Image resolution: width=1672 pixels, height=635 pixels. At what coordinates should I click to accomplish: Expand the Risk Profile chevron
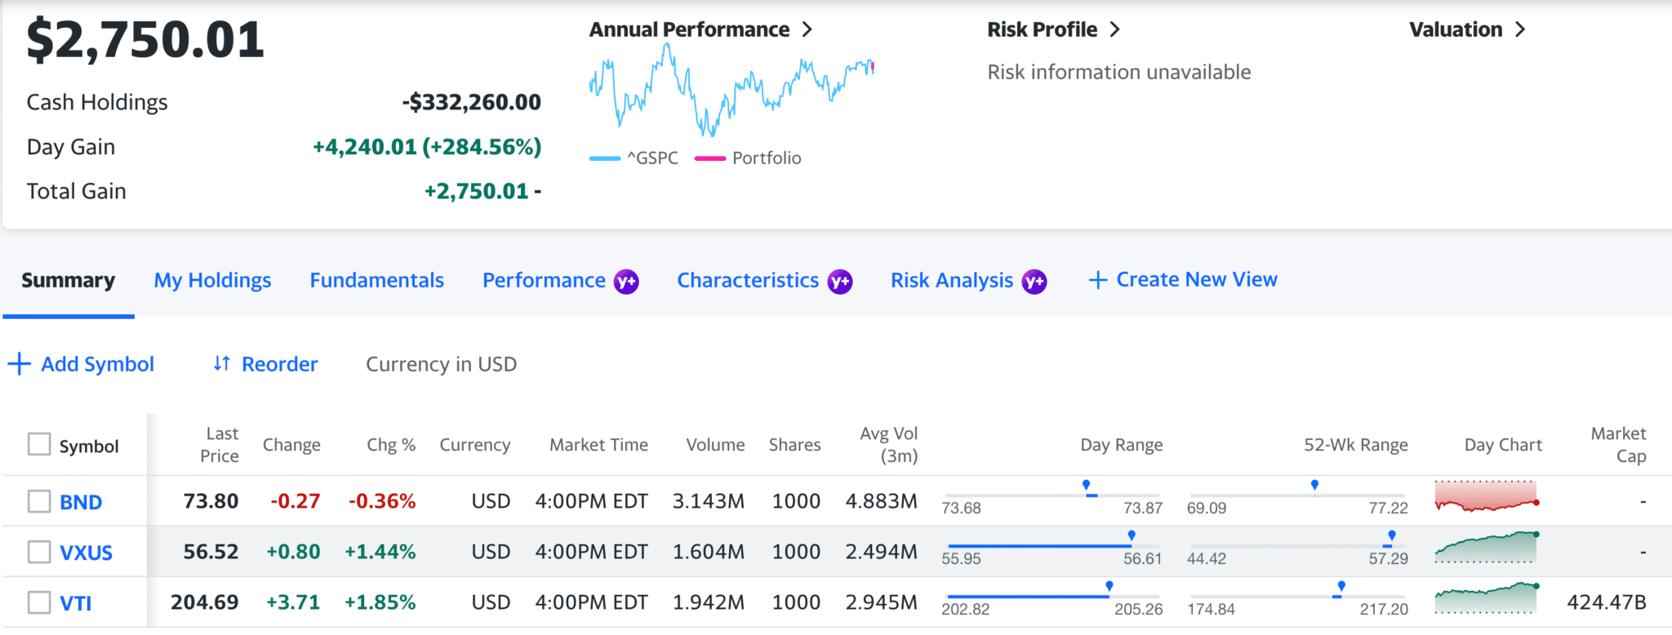coord(1115,30)
